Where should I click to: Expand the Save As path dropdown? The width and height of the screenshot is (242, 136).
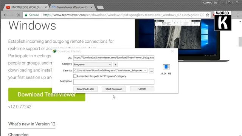click(x=145, y=71)
